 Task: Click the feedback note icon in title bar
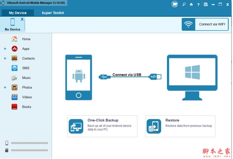(x=205, y=4)
